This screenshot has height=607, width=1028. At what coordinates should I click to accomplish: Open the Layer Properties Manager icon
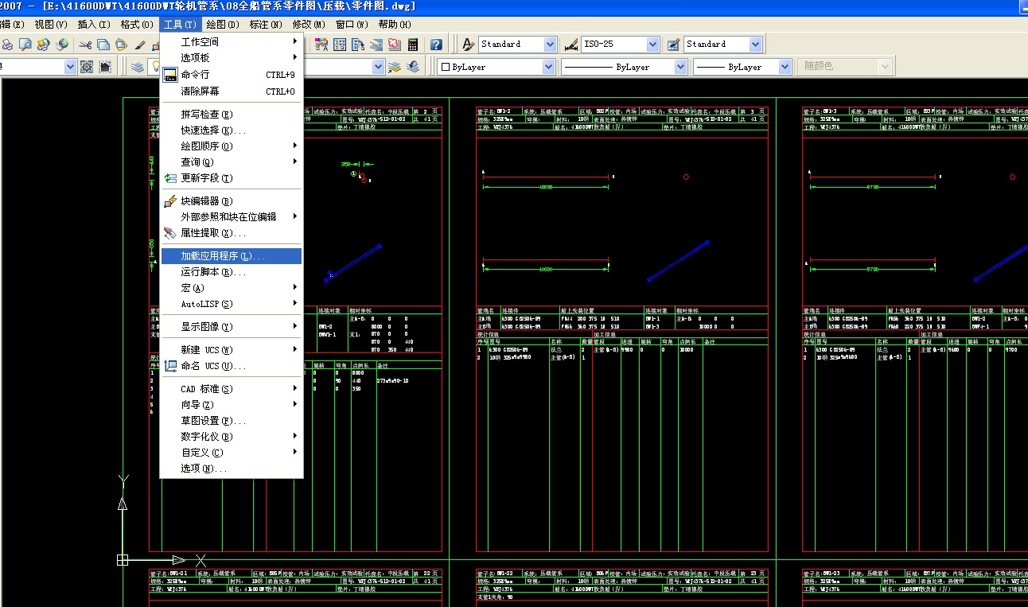click(138, 67)
